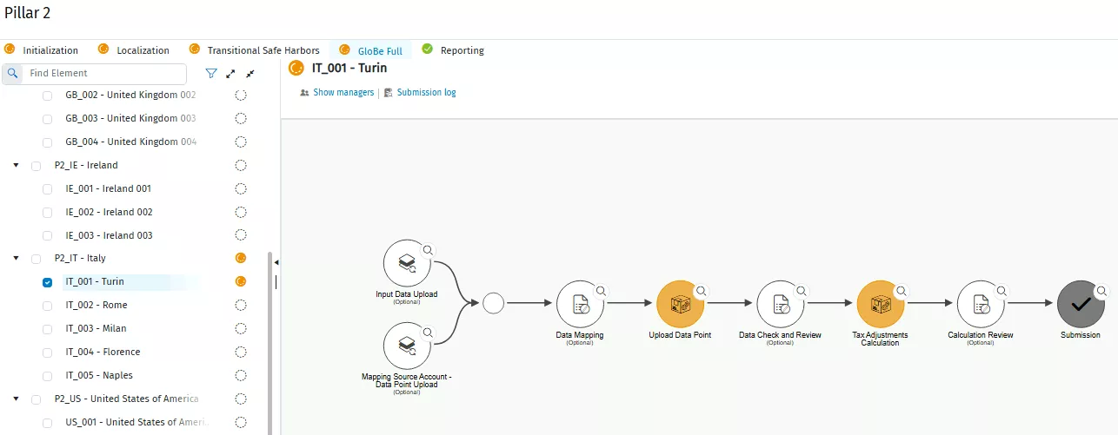Click the Data Mapping workflow node
This screenshot has width=1118, height=435.
coord(580,304)
